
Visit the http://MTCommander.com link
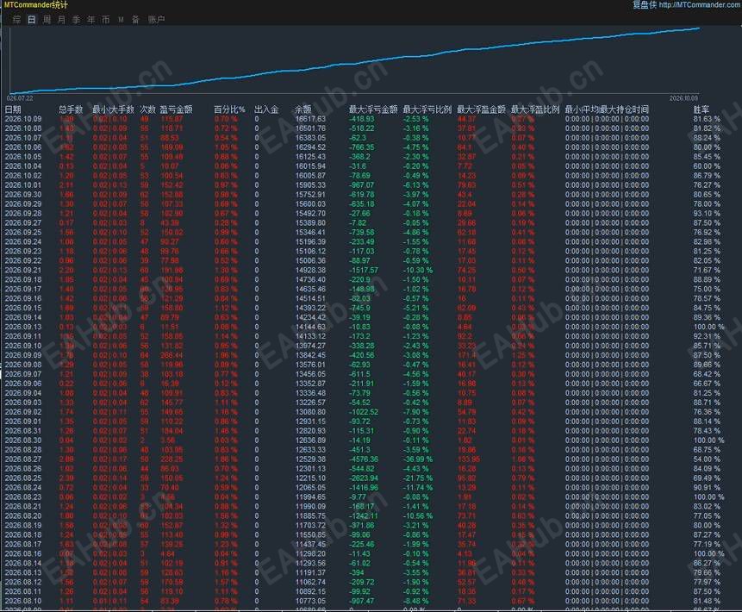pos(700,4)
